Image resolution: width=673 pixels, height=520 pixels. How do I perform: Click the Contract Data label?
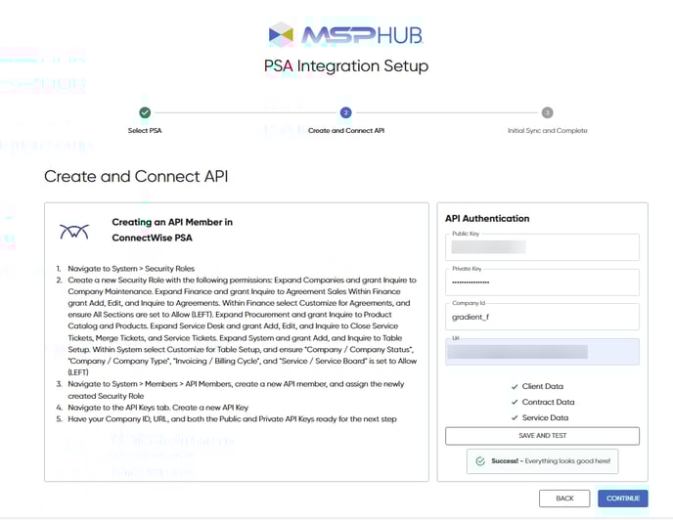tap(548, 403)
